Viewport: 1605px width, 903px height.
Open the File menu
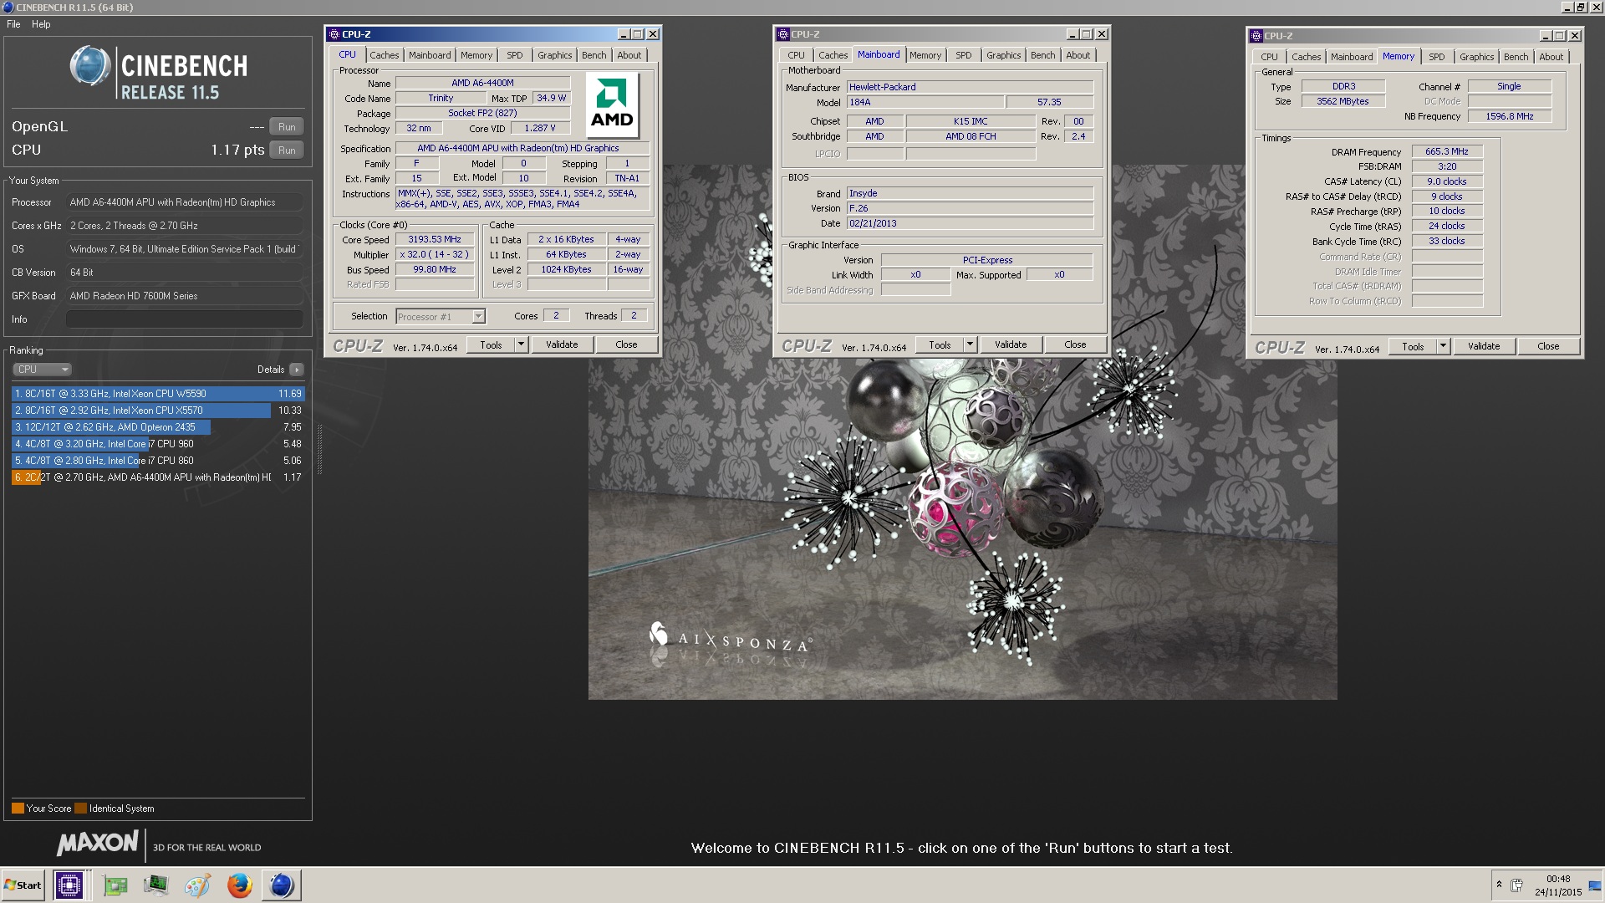13,24
